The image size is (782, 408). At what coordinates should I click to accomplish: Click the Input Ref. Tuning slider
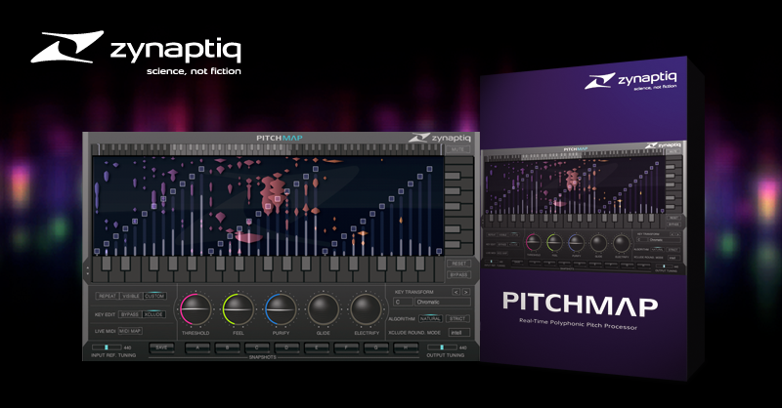107,347
